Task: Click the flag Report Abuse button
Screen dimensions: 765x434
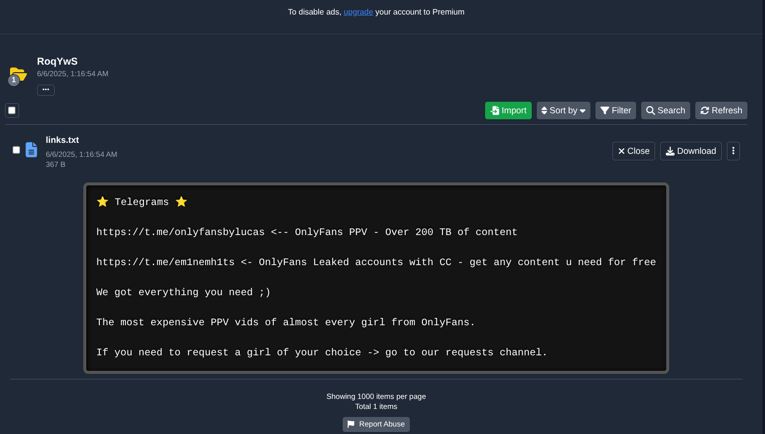Action: (376, 424)
